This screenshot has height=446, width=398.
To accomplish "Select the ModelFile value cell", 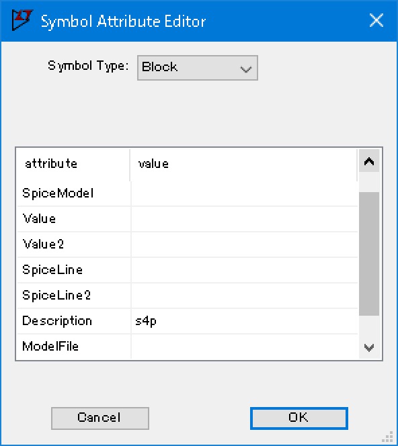I will pyautogui.click(x=244, y=347).
